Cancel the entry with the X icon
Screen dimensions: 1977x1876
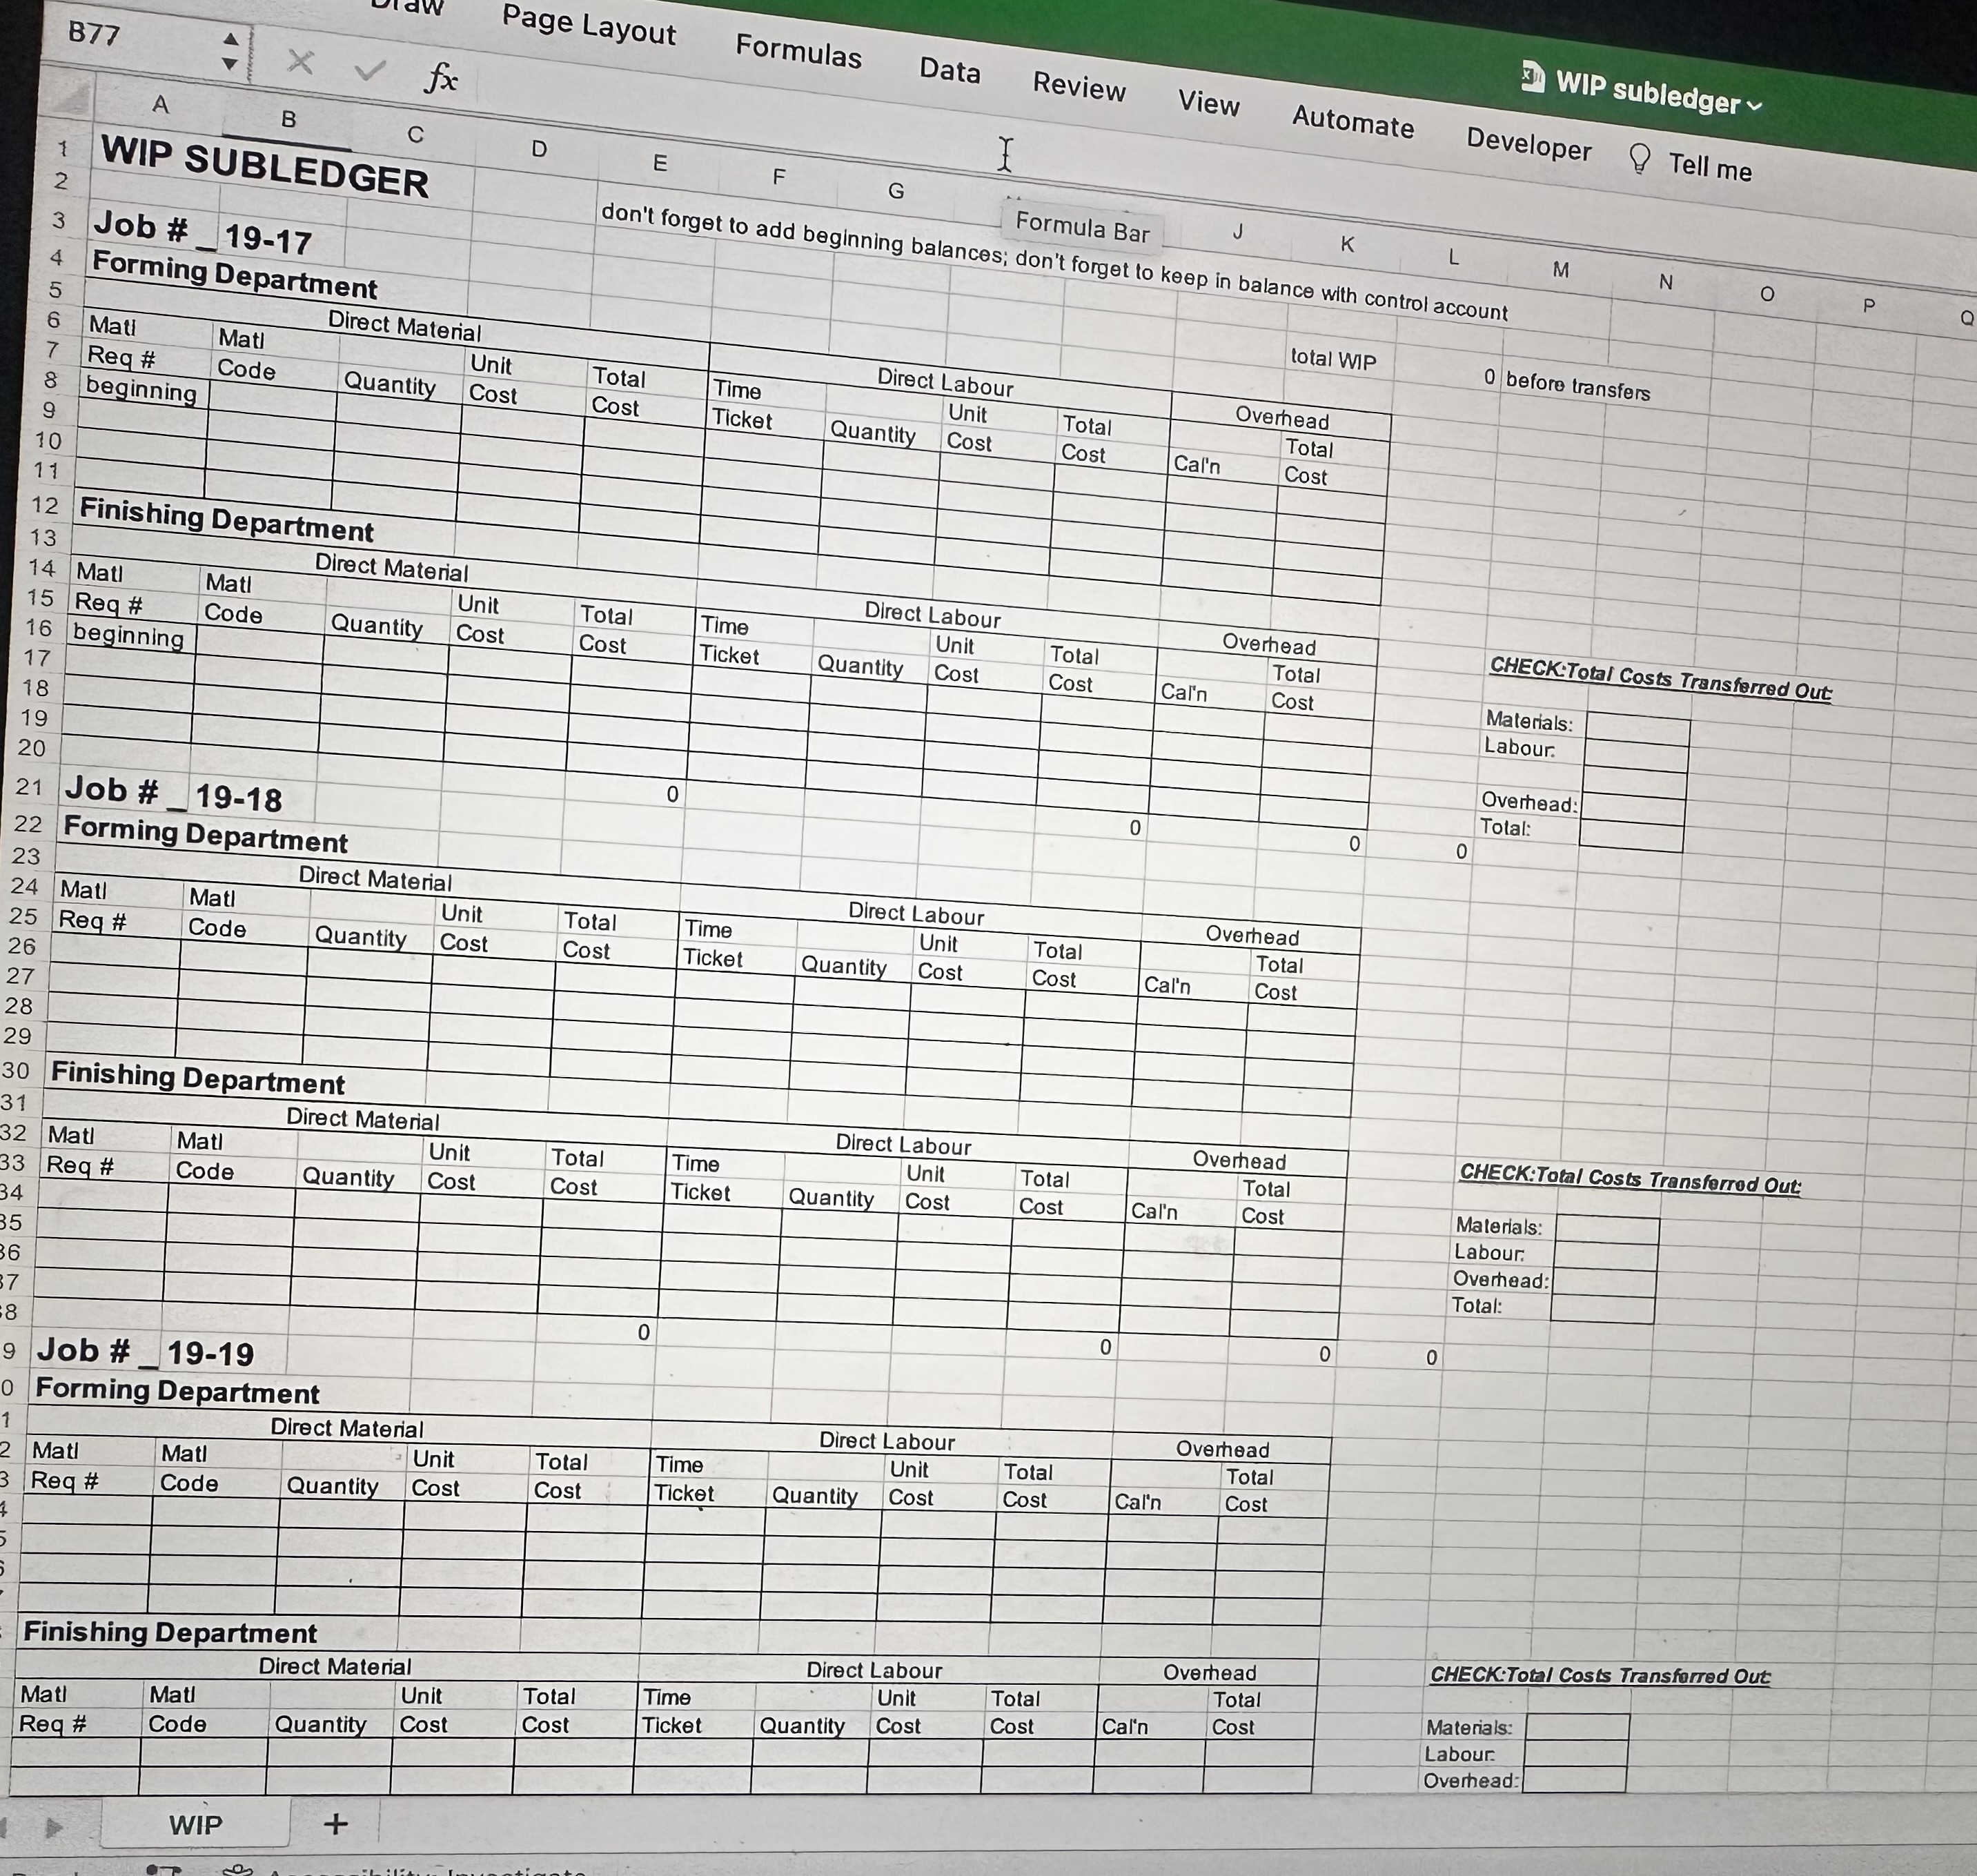tap(299, 62)
